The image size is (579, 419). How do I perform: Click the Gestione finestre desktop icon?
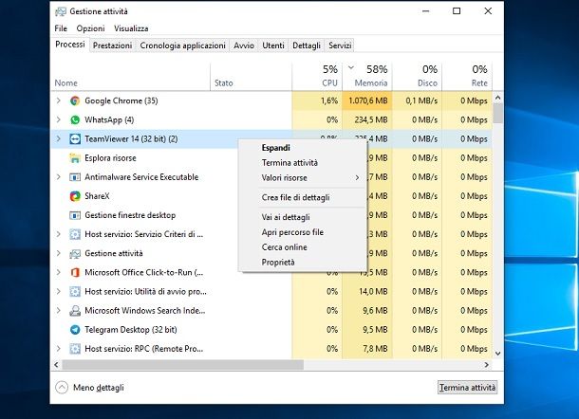click(x=75, y=215)
